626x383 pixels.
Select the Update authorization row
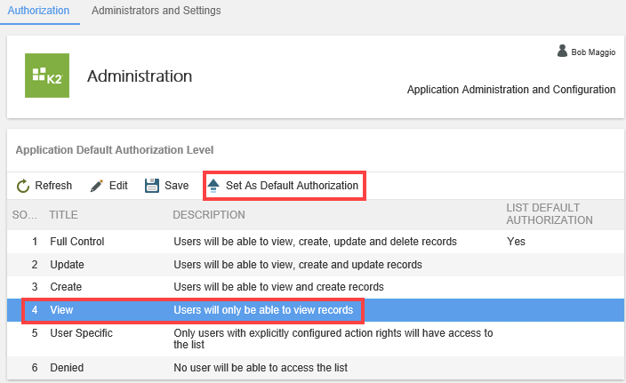67,264
